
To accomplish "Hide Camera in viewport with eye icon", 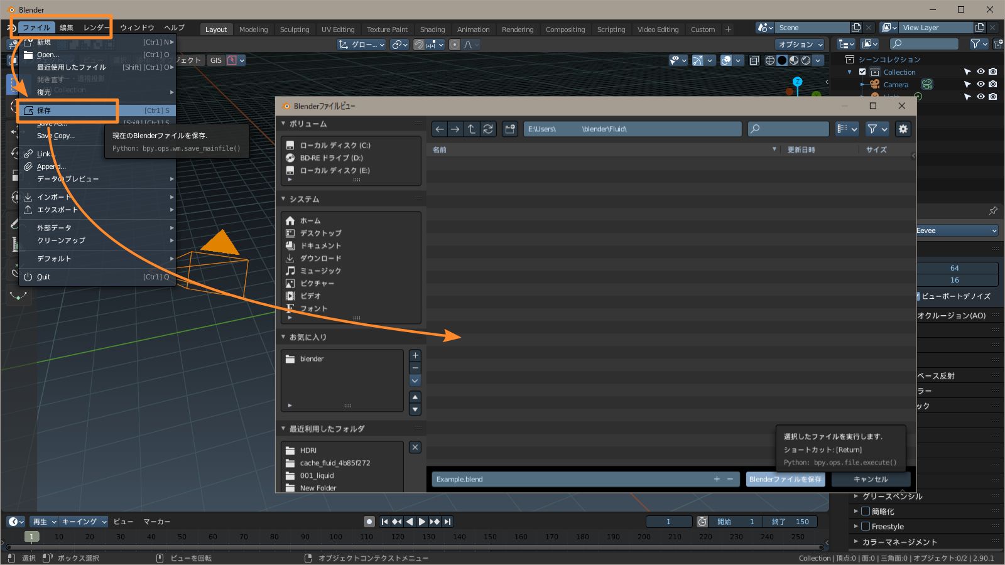I will click(981, 85).
